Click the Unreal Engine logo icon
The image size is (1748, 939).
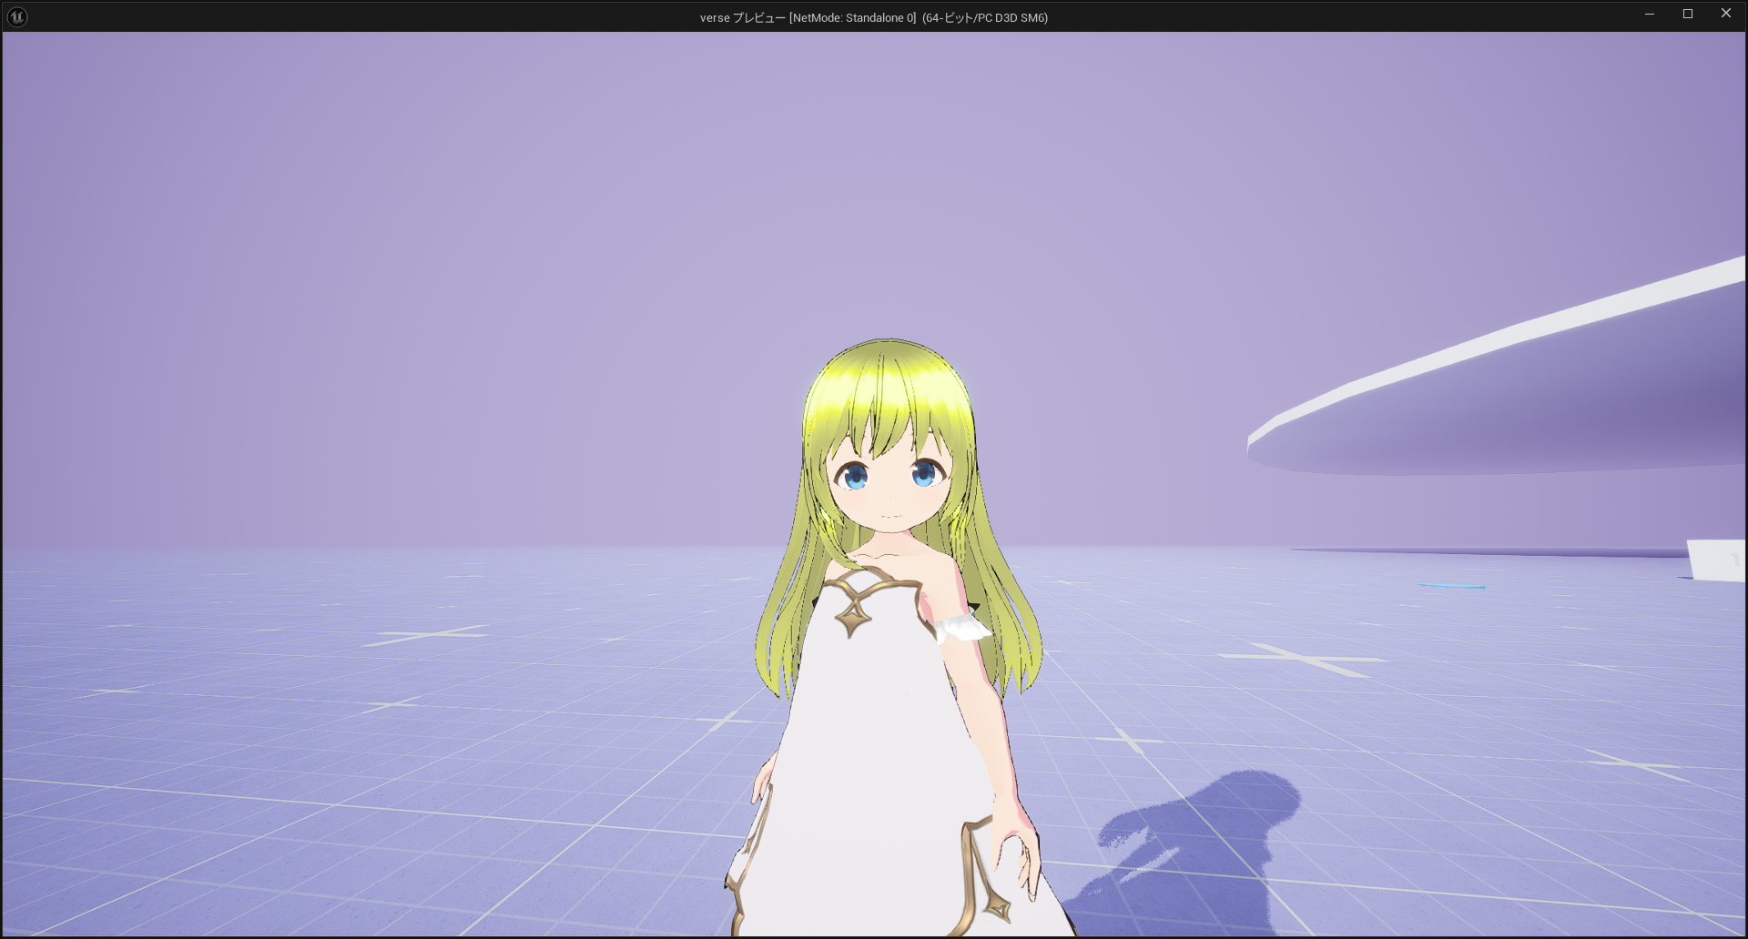[17, 16]
